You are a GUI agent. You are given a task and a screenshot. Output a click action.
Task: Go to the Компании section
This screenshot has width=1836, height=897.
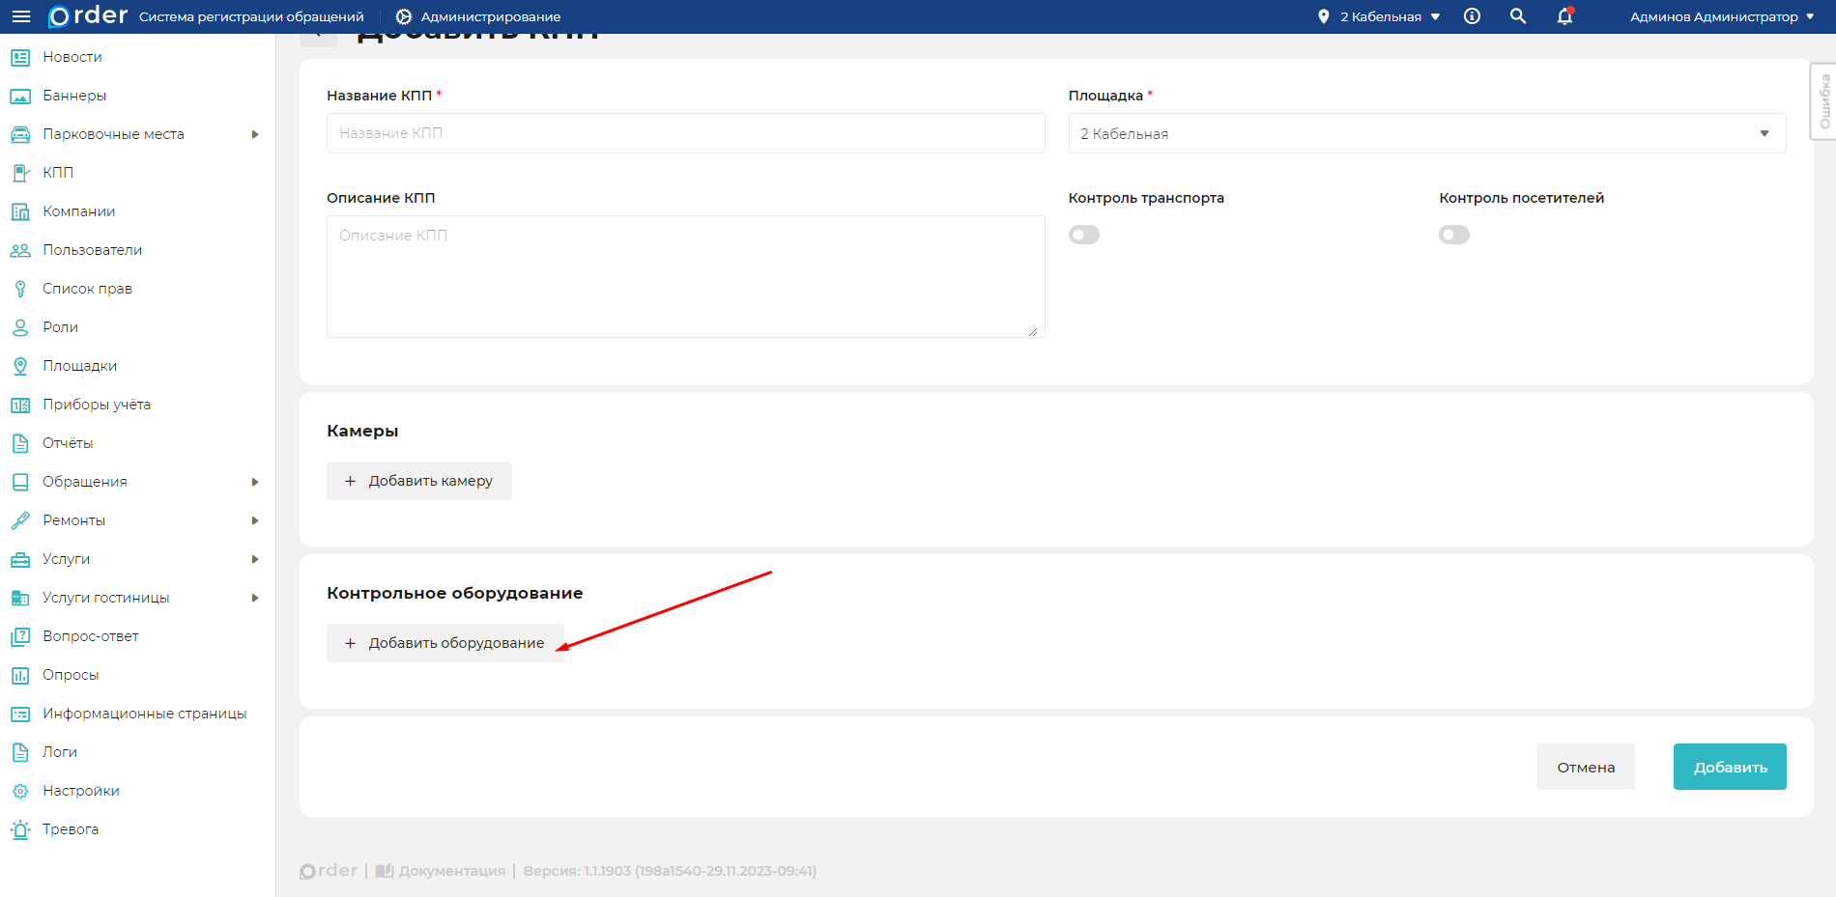click(78, 211)
